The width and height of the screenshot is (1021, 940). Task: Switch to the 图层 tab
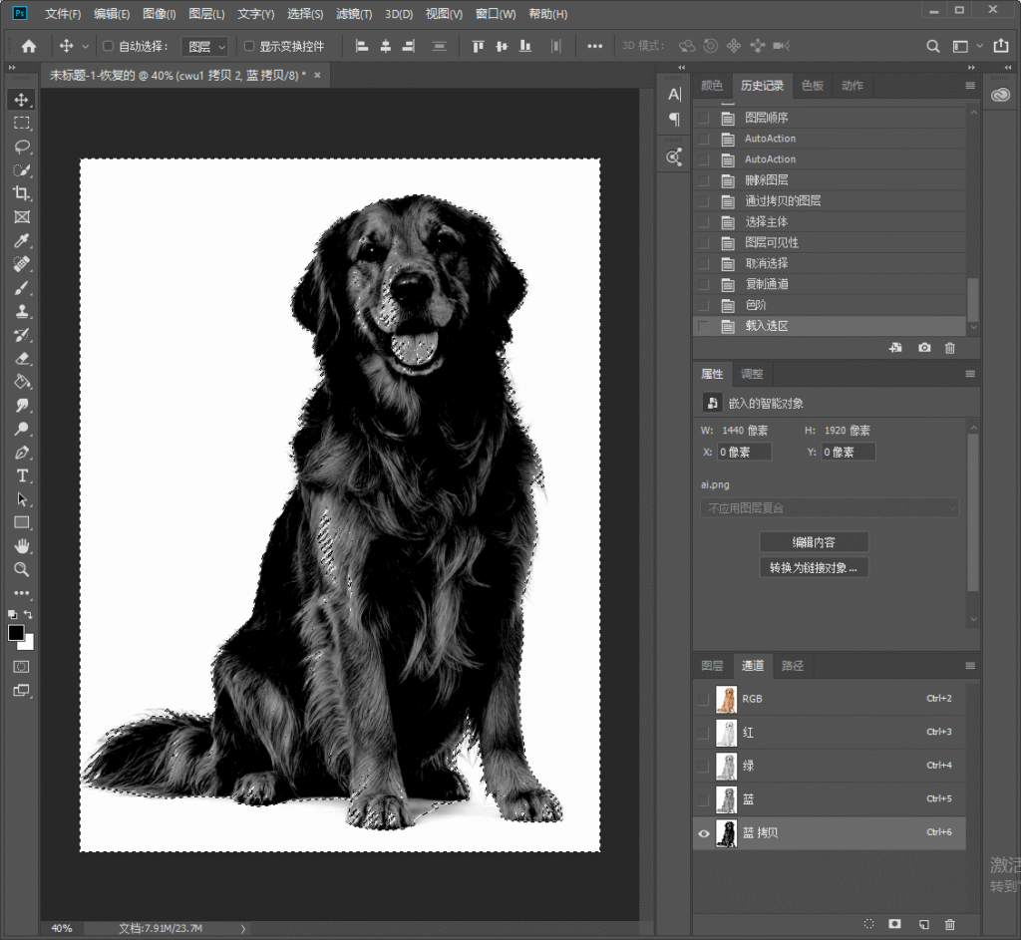712,665
